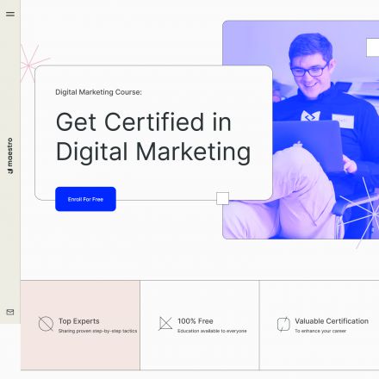
Task: Click the Enroll For Free button
Action: point(85,199)
